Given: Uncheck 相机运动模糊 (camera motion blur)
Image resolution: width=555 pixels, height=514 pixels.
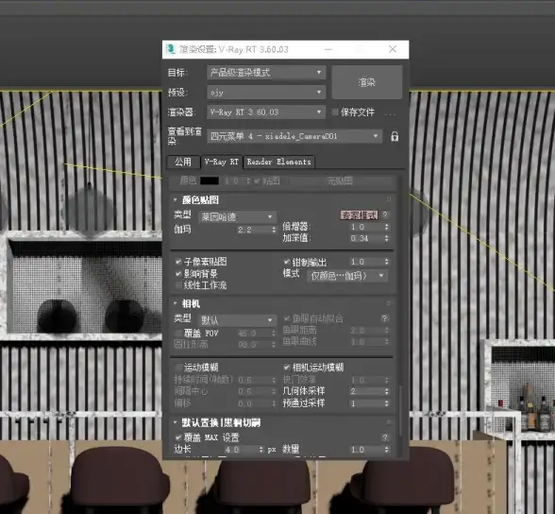Looking at the screenshot, I should point(287,367).
